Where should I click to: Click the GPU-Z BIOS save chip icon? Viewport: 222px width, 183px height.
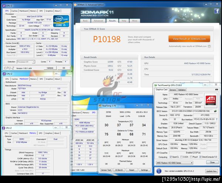click(x=215, y=111)
